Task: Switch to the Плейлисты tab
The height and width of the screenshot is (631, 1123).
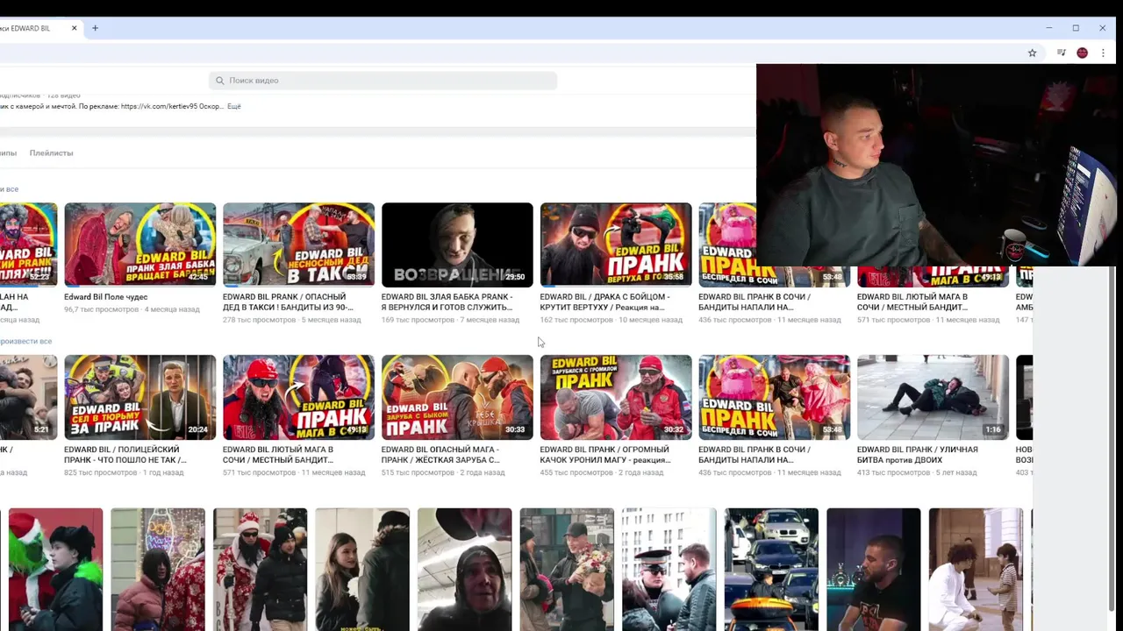Action: tap(51, 153)
